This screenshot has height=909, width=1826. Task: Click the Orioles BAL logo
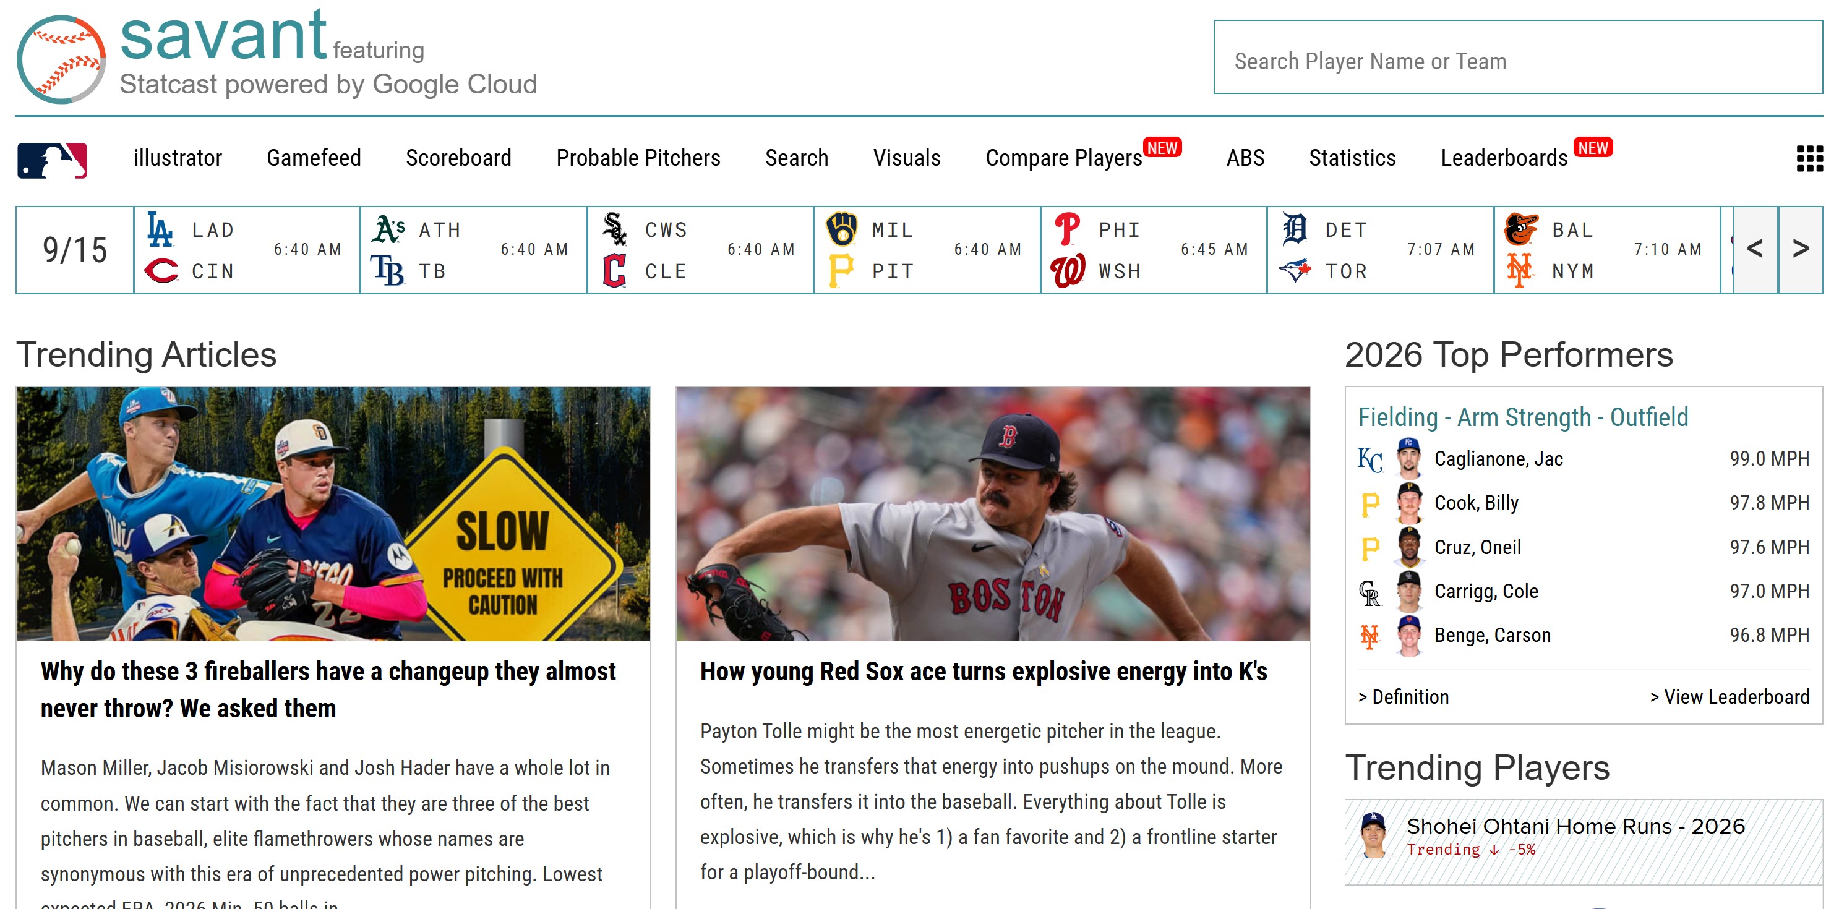click(x=1521, y=229)
